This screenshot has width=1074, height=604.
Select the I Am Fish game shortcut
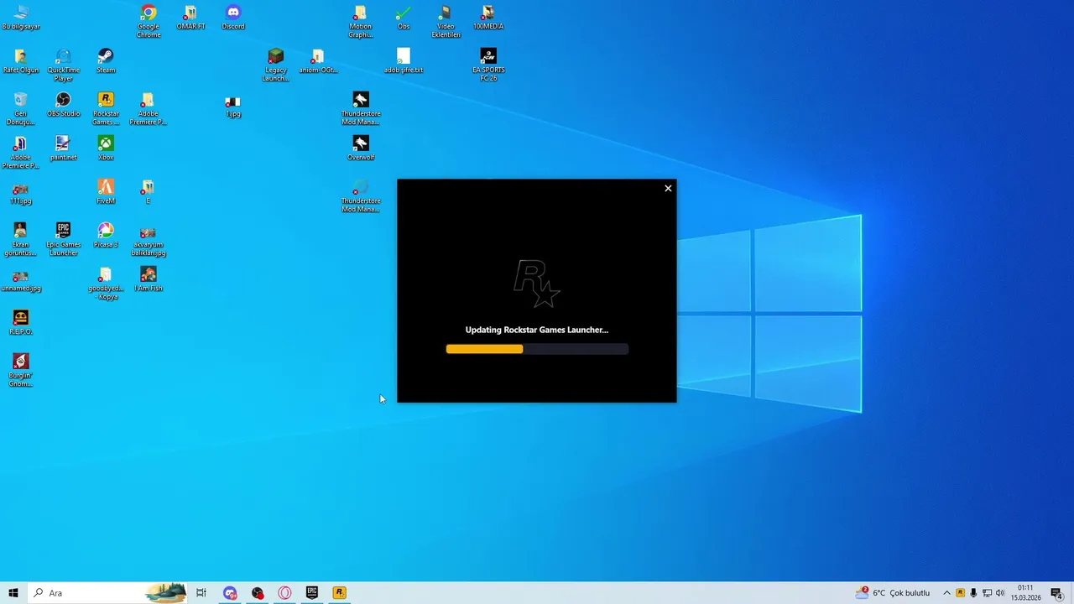pyautogui.click(x=149, y=279)
